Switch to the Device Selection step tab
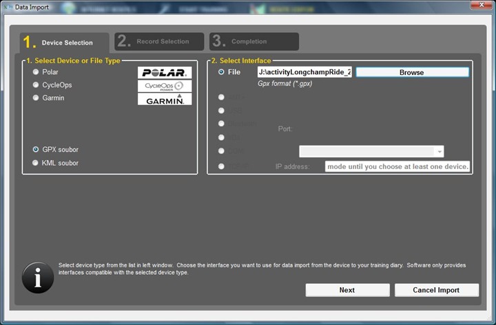 [x=65, y=43]
